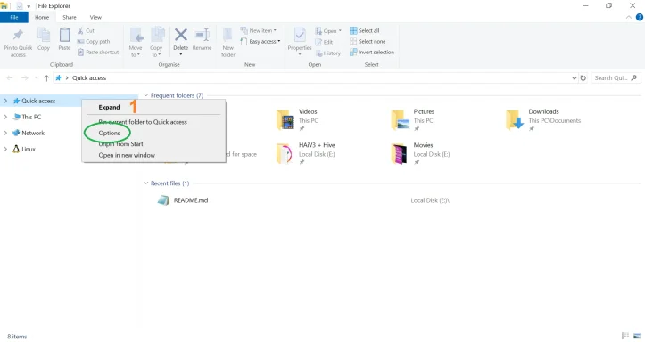Click the Search Quick access field

(616, 78)
